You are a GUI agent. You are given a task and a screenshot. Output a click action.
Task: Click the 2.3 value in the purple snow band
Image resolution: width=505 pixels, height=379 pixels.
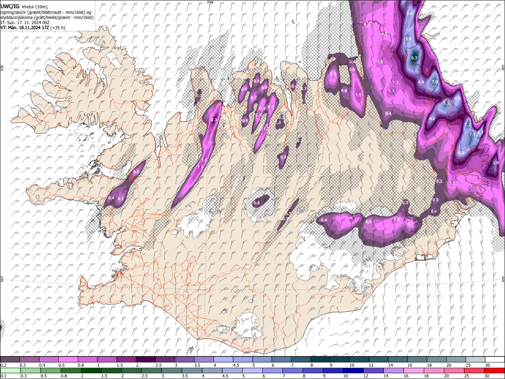click(214, 120)
